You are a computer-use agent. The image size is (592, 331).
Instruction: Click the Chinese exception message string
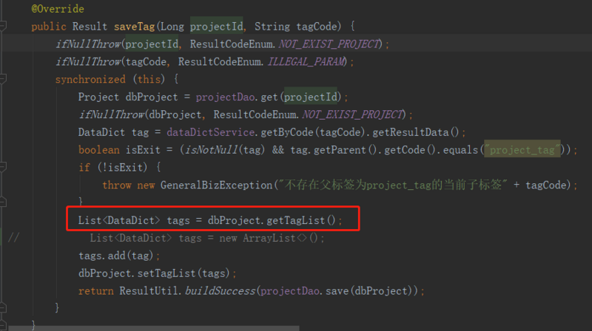pos(393,185)
